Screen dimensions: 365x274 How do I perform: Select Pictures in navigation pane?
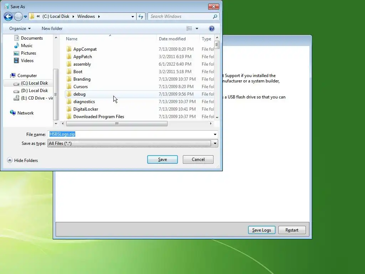(29, 53)
